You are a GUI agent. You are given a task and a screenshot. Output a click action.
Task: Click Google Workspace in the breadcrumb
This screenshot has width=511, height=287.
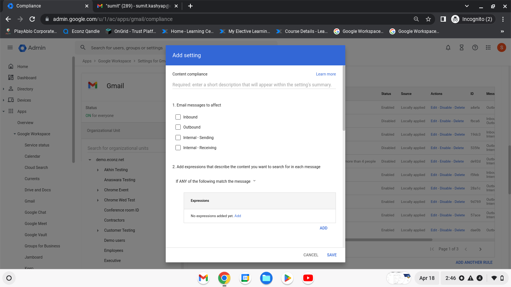coord(114,61)
